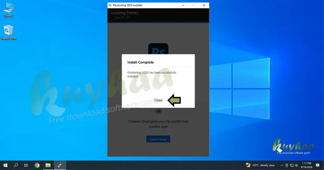Screen dimensions: 324x170
Task: Open the Windows Start menu
Action: pyautogui.click(x=6, y=165)
